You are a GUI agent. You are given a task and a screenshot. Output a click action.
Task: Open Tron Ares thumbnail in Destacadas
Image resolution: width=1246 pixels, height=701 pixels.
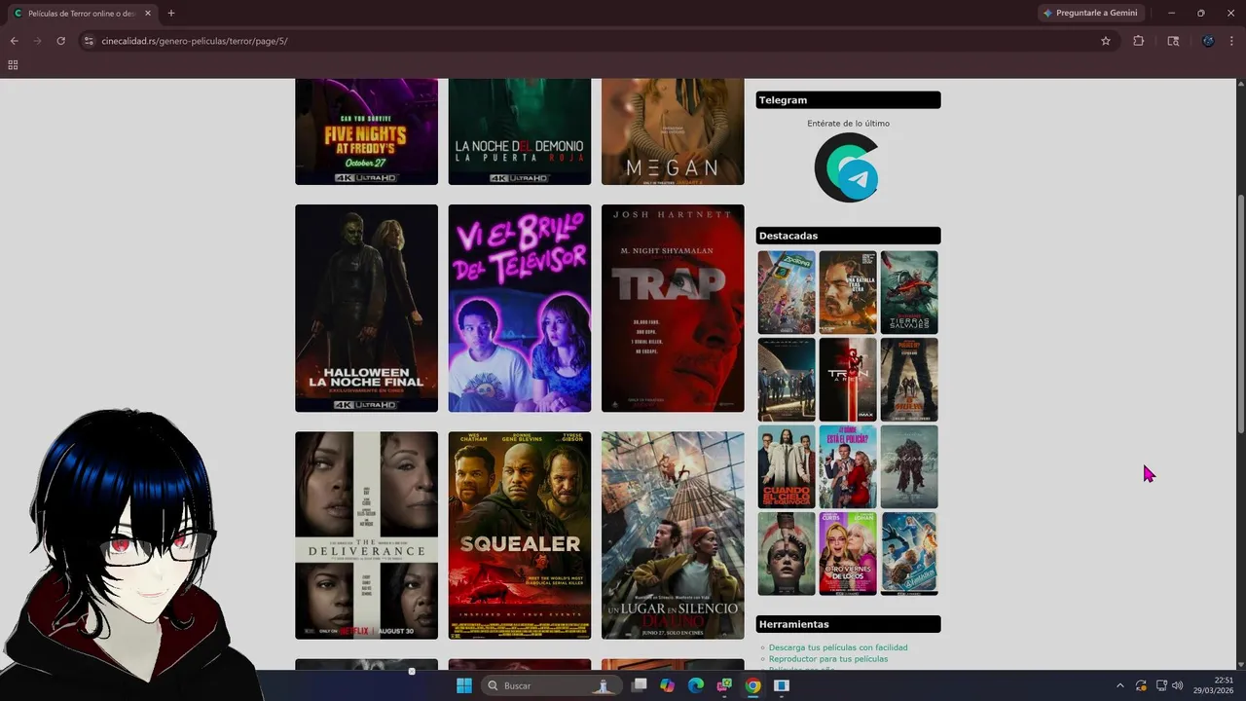pyautogui.click(x=848, y=380)
